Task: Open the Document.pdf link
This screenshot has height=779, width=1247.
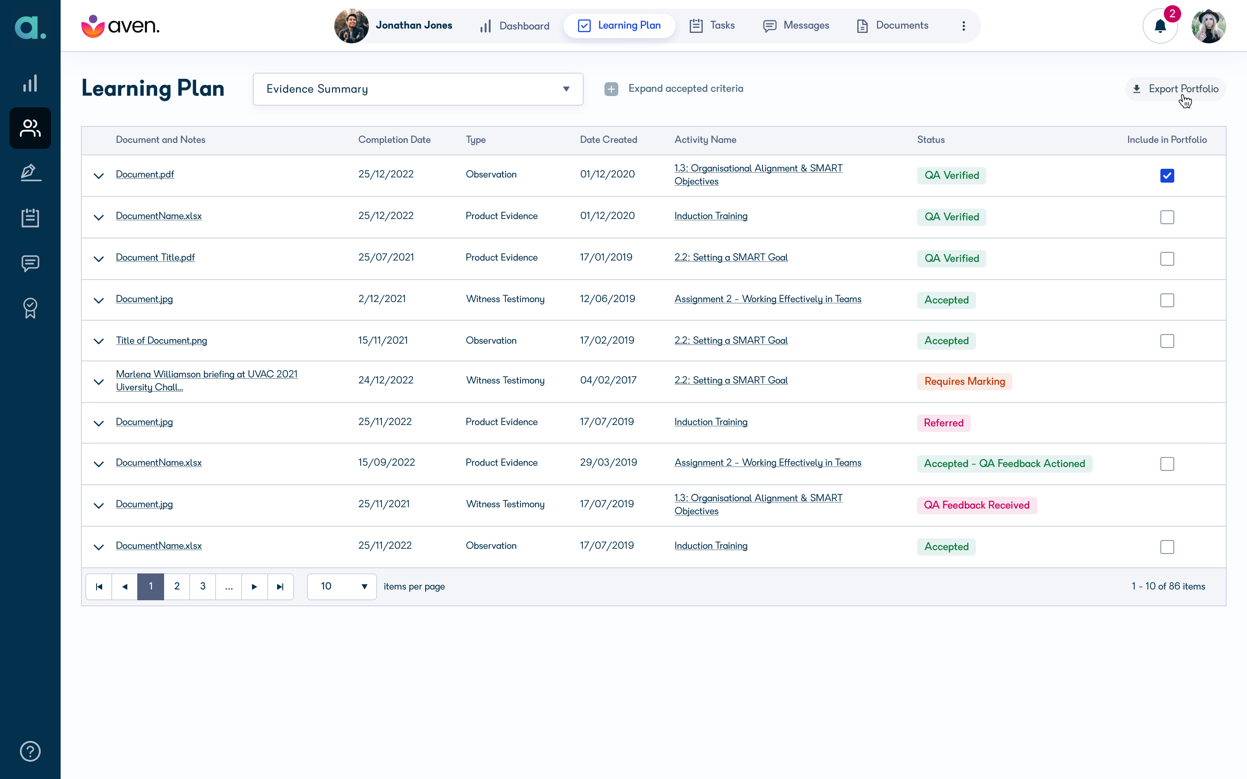Action: coord(145,174)
